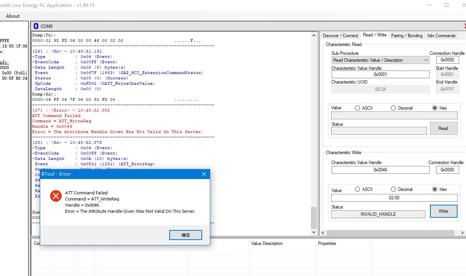The height and width of the screenshot is (276, 466).
Task: Close the BTool Error dialog
Action: click(204, 174)
